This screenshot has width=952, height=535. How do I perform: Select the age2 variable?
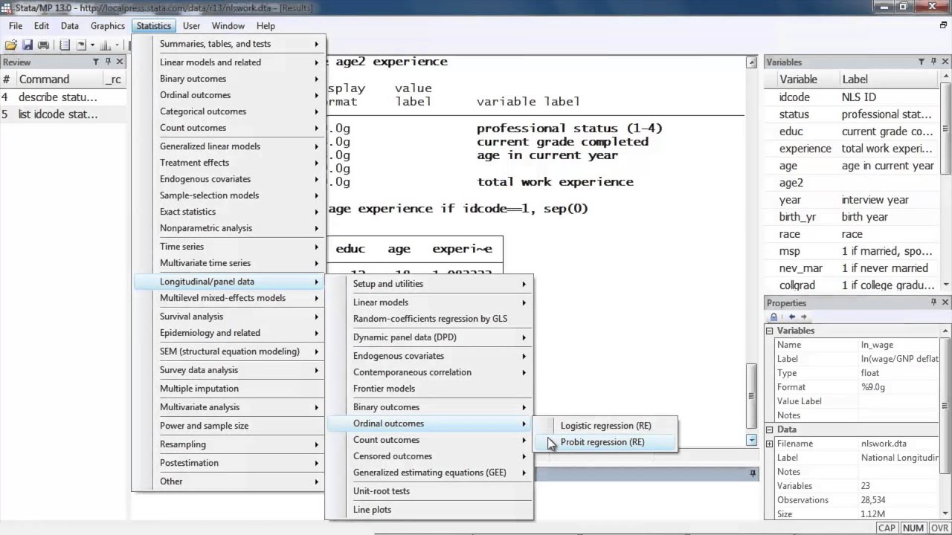point(852,183)
